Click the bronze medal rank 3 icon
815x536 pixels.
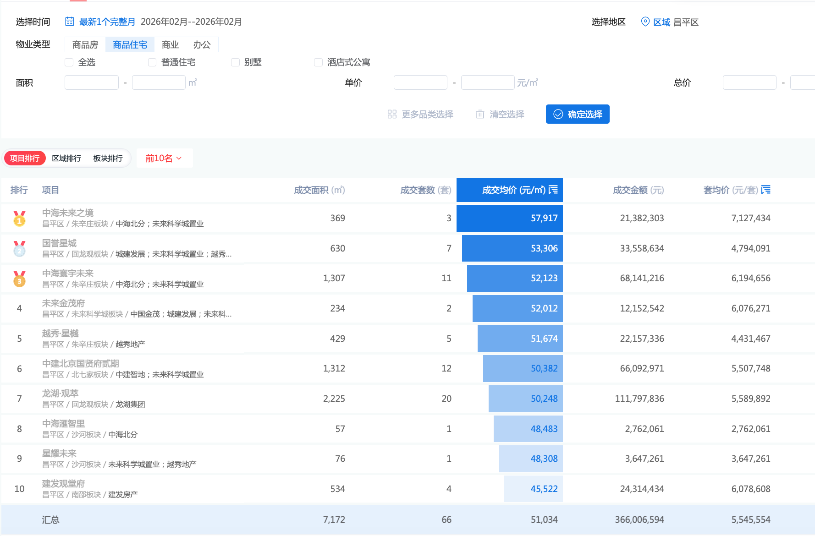click(19, 279)
